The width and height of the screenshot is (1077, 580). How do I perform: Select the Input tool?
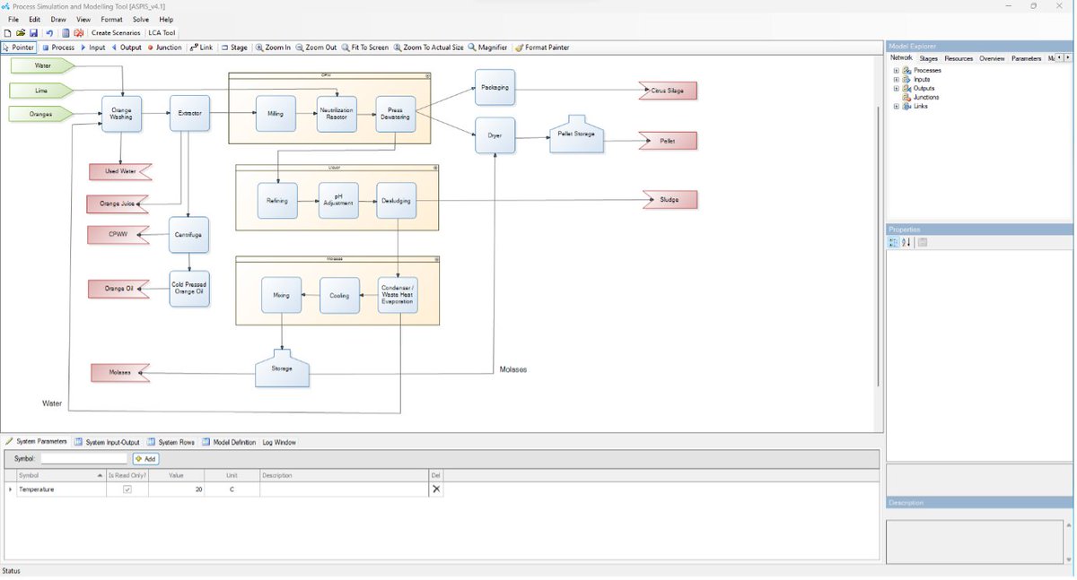tap(93, 48)
